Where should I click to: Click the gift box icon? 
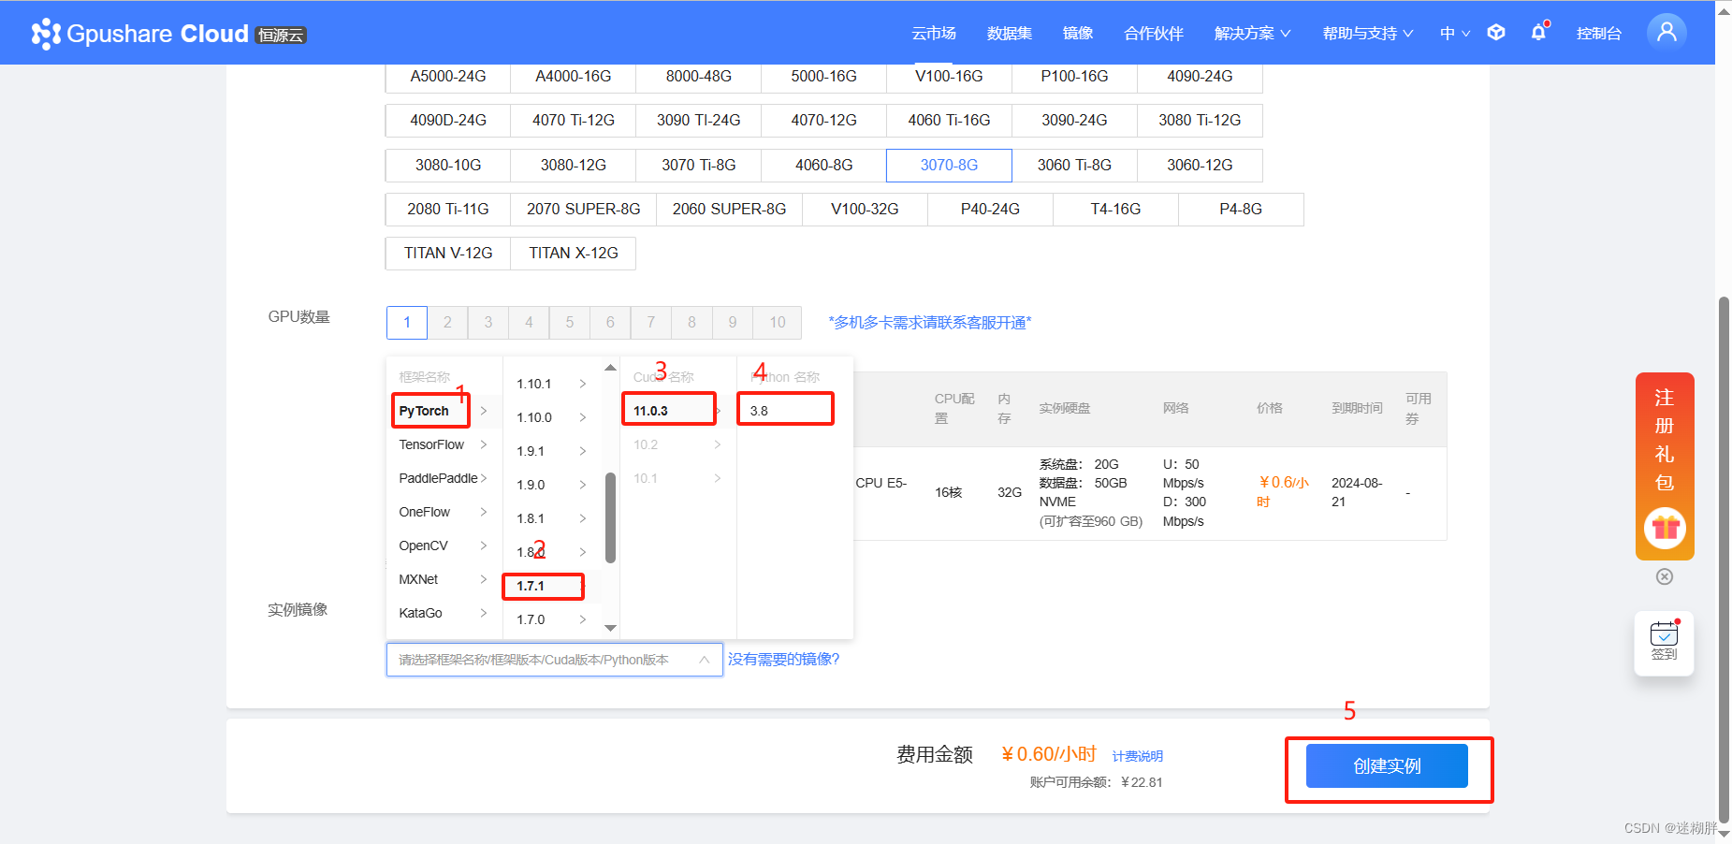(1665, 529)
